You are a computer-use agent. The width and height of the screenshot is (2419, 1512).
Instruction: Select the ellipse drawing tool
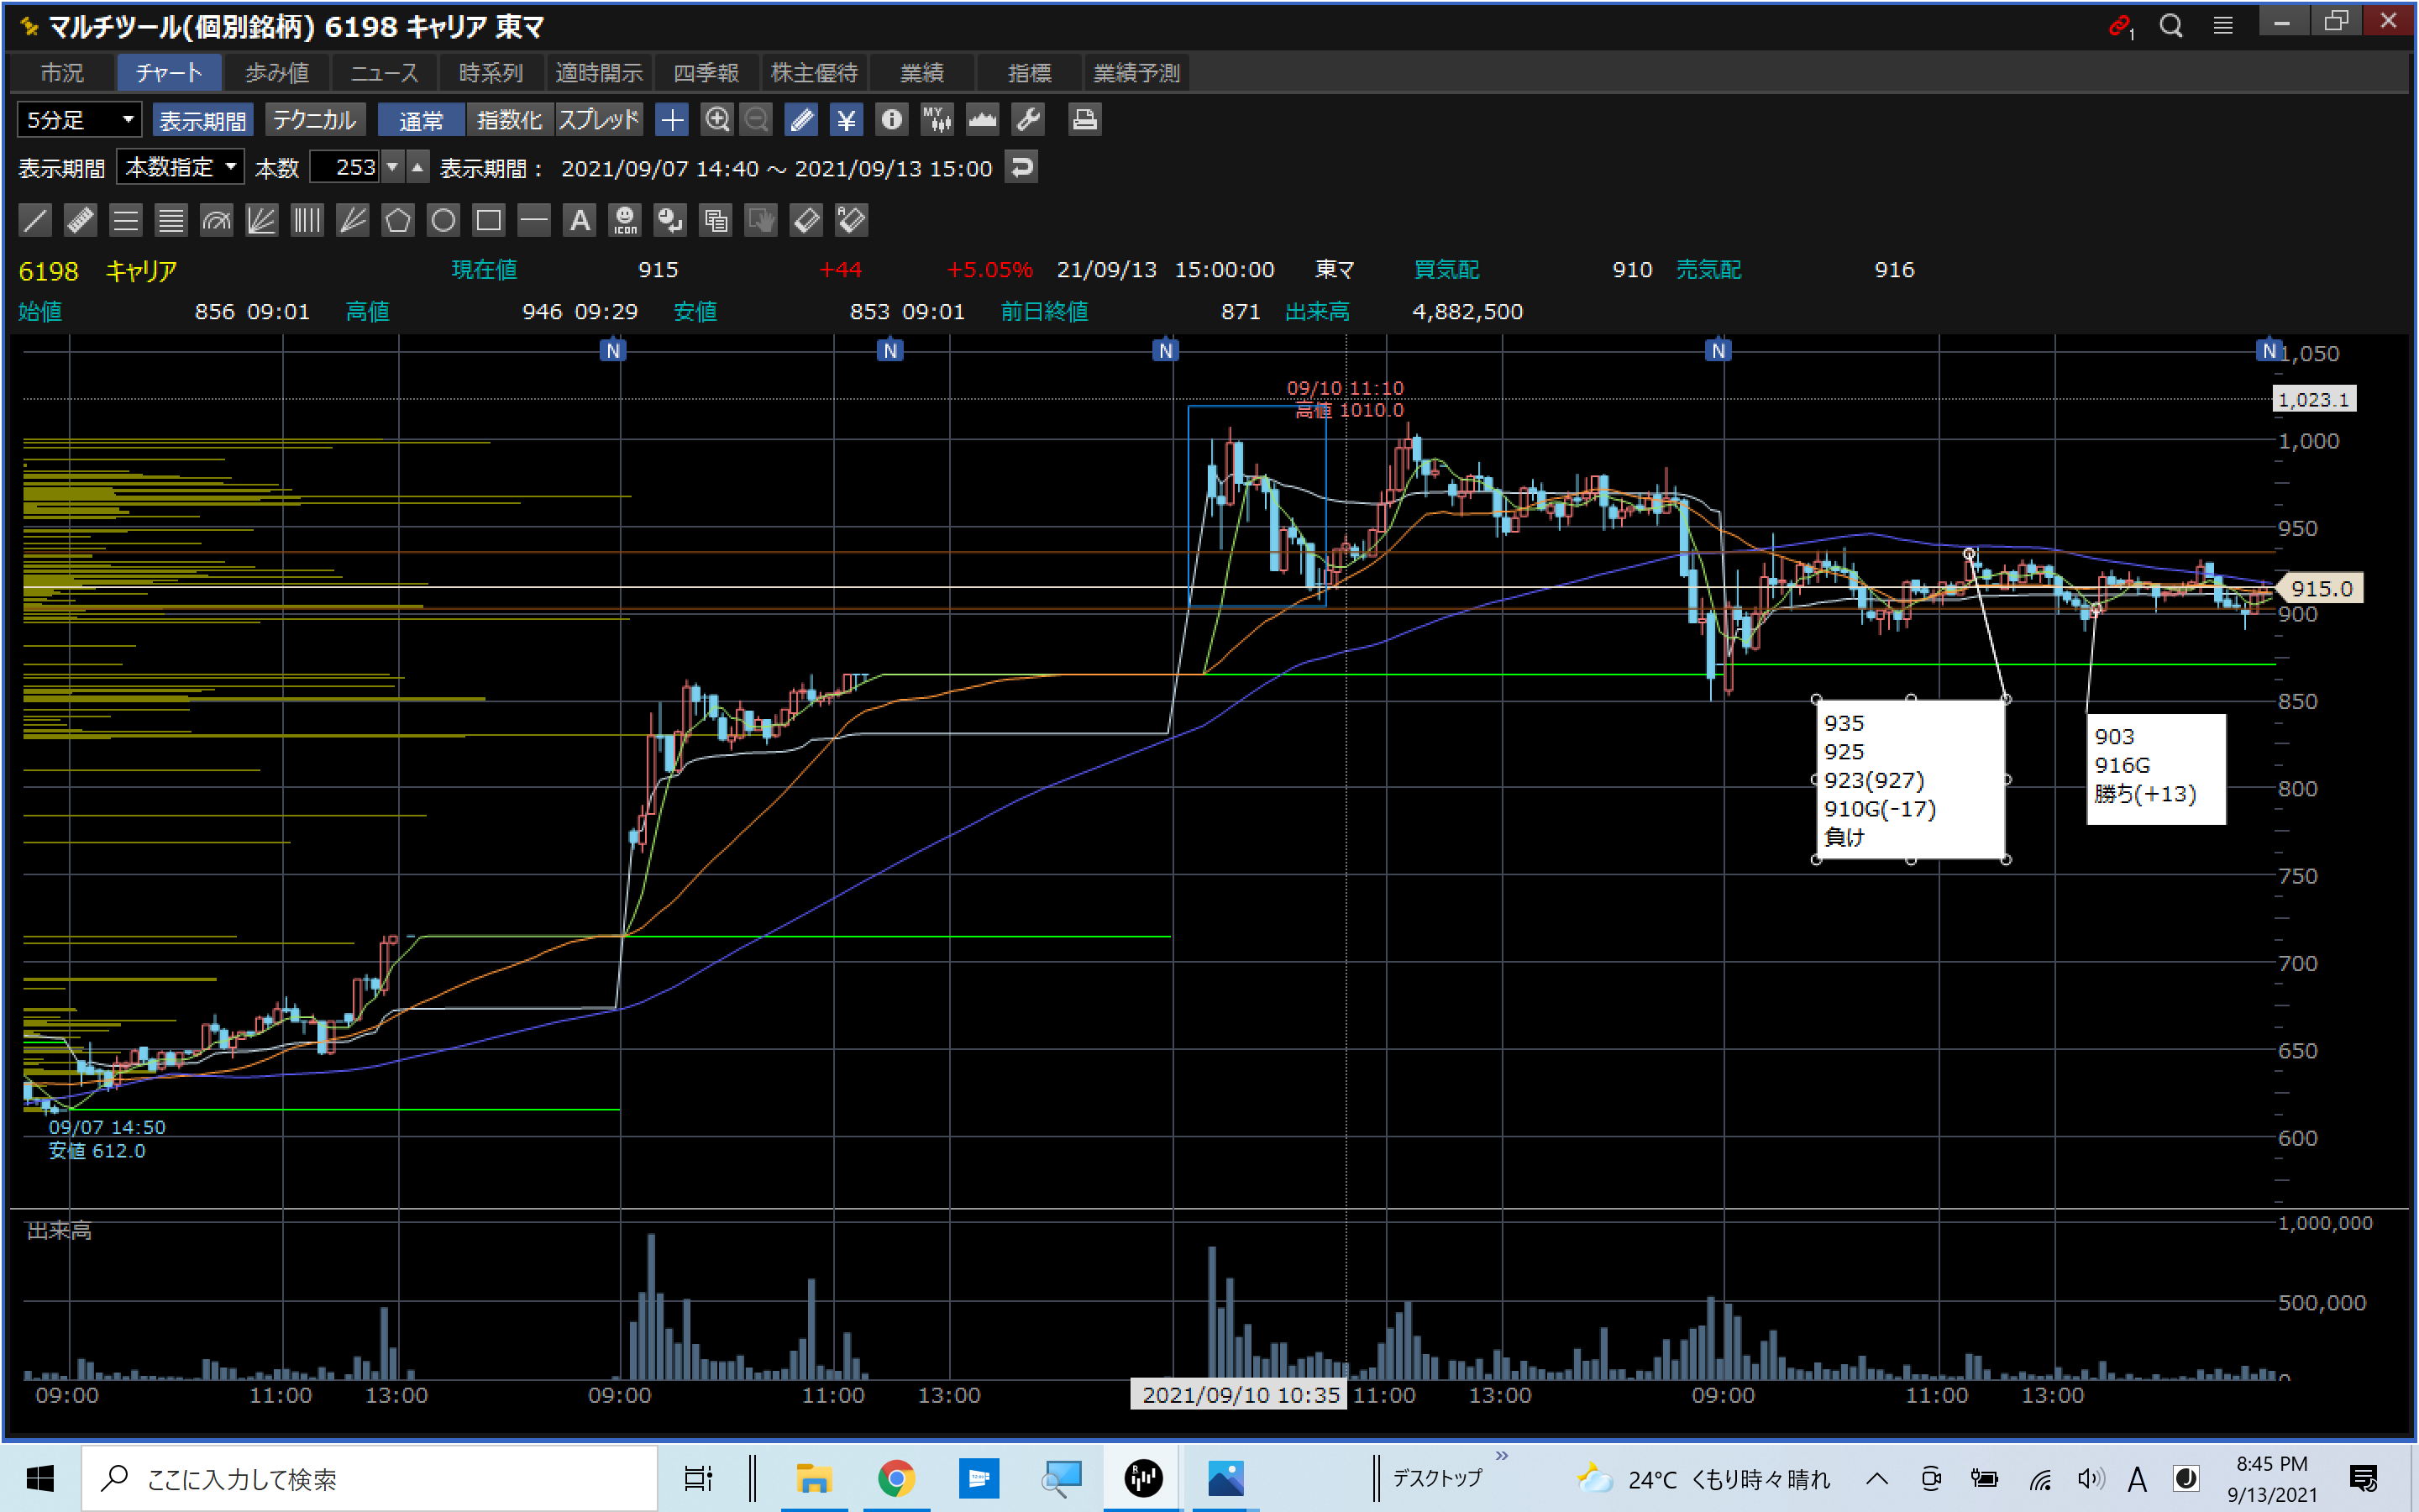pos(443,220)
